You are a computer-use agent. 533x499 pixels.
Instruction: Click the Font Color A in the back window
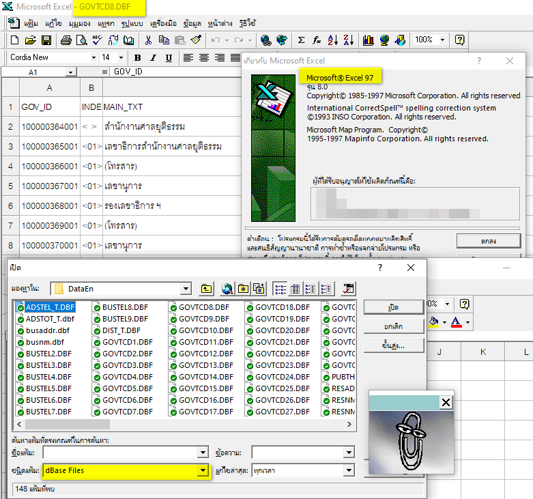click(456, 322)
